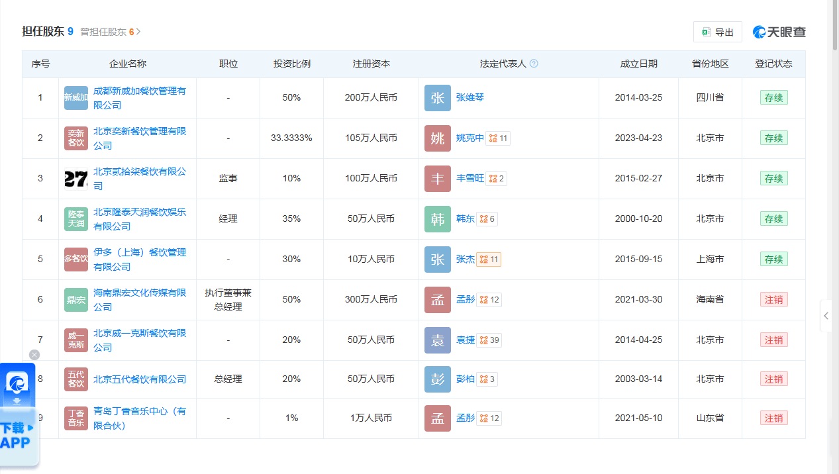839x474 pixels.
Task: Click the 27 logo of 北京贰拾柒餐饮
Action: click(x=75, y=178)
